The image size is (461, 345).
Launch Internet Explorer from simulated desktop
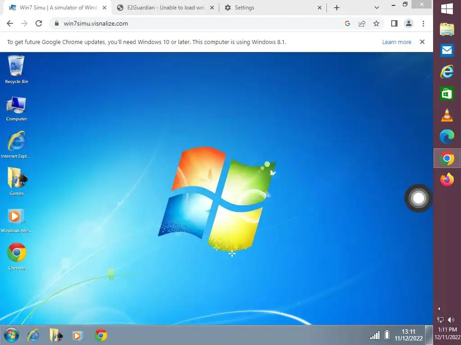[16, 145]
